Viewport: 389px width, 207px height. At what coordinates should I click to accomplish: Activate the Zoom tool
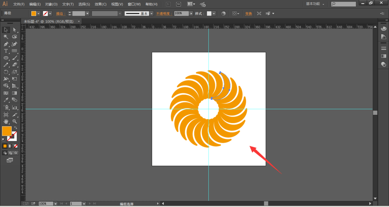tap(15, 122)
